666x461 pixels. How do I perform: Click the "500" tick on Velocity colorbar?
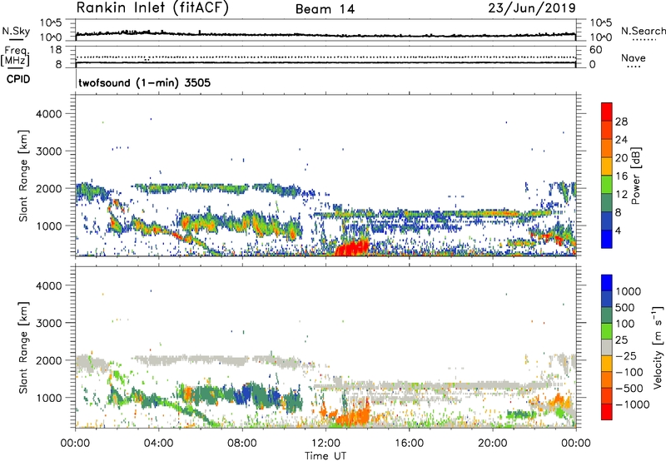[x=624, y=307]
